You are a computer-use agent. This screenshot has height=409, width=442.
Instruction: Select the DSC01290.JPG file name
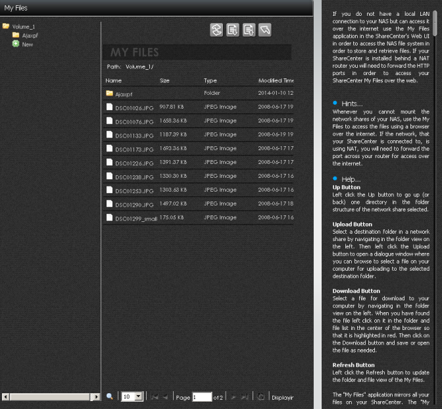pos(134,205)
